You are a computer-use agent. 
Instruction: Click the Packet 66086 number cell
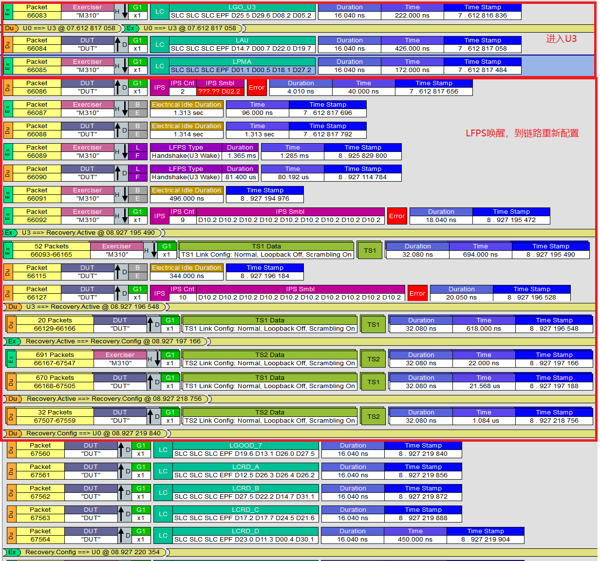tap(37, 88)
